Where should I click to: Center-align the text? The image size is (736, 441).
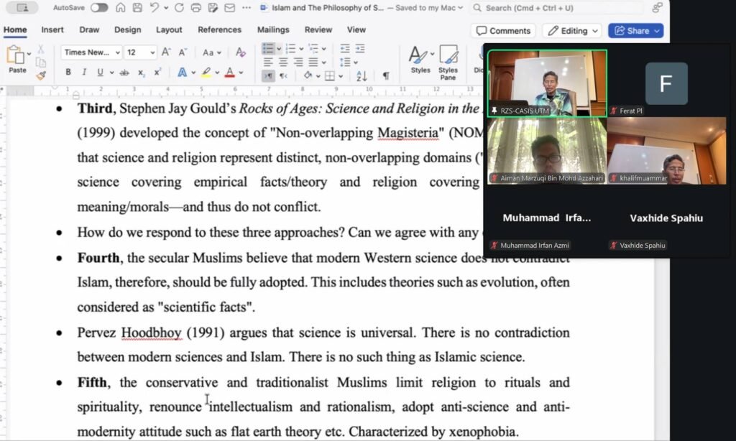(x=282, y=62)
